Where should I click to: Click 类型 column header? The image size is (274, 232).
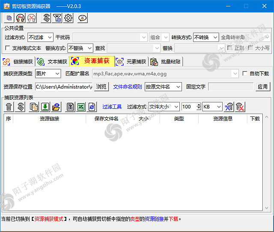179,119
